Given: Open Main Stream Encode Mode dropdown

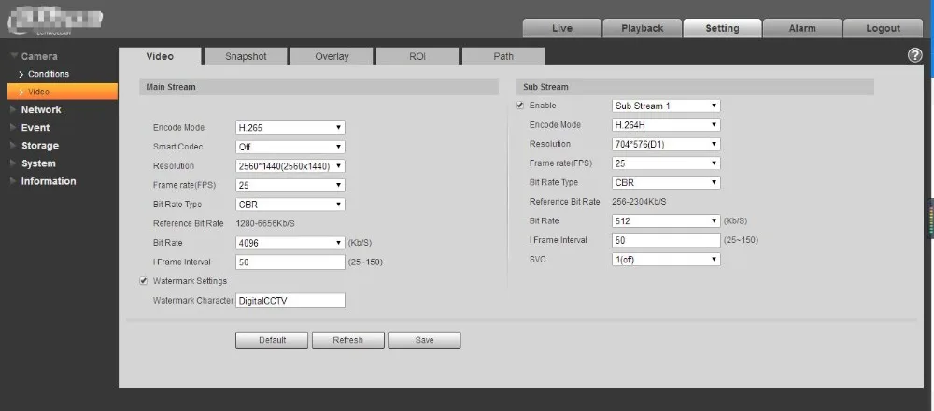Looking at the screenshot, I should (x=290, y=127).
